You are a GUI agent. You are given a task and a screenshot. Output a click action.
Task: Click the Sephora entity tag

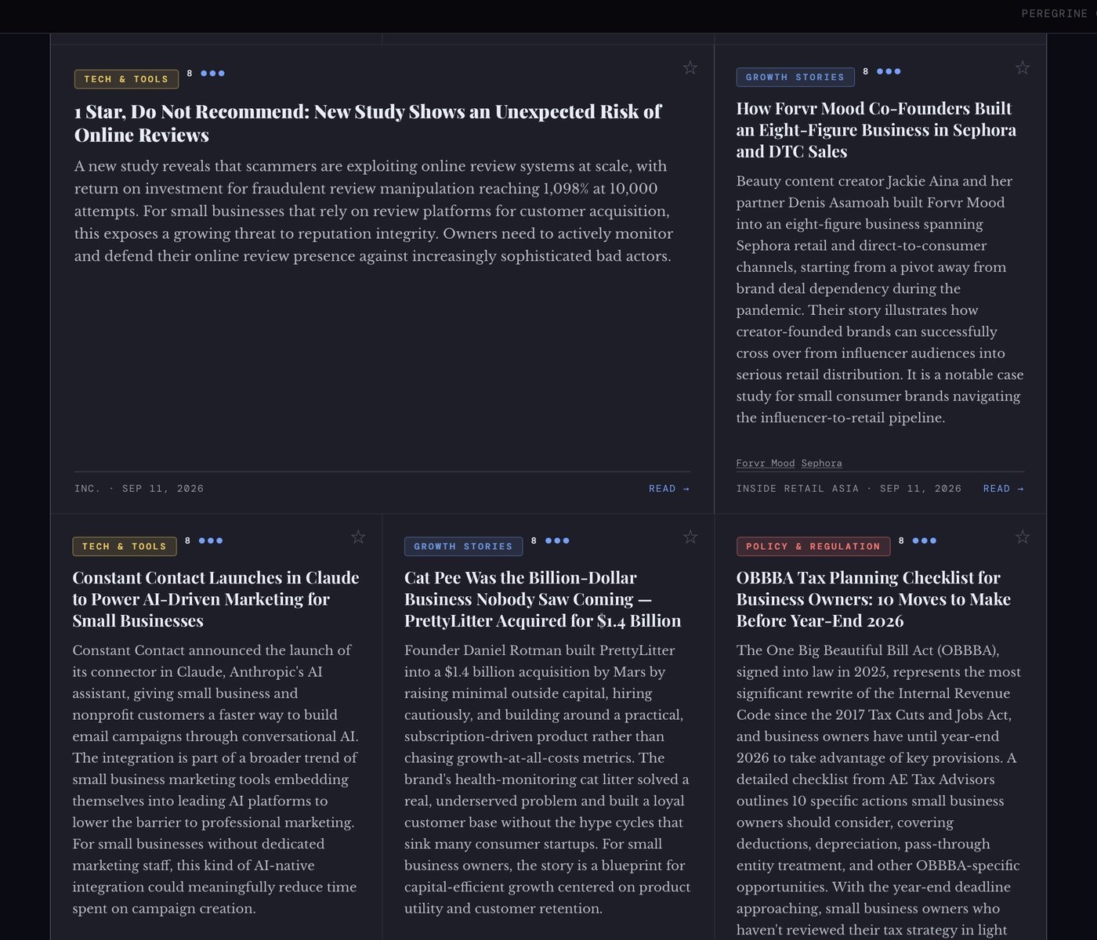[821, 463]
